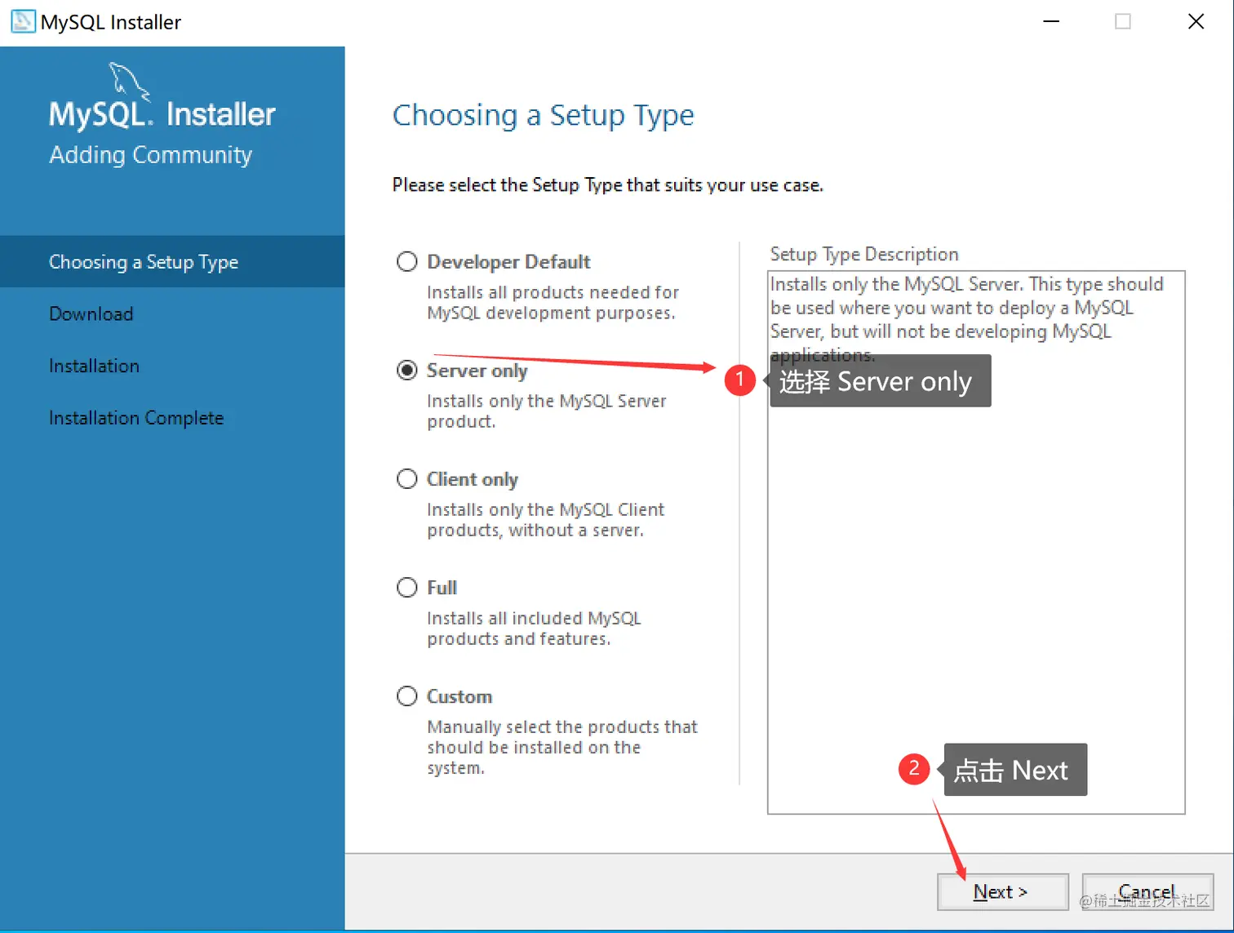This screenshot has width=1234, height=933.
Task: Go to the Download step in sidebar
Action: pyautogui.click(x=91, y=314)
